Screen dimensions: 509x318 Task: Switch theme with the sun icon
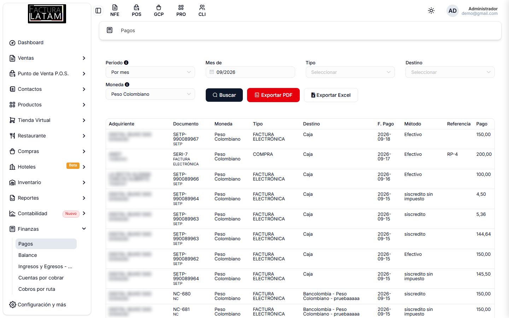(x=431, y=11)
